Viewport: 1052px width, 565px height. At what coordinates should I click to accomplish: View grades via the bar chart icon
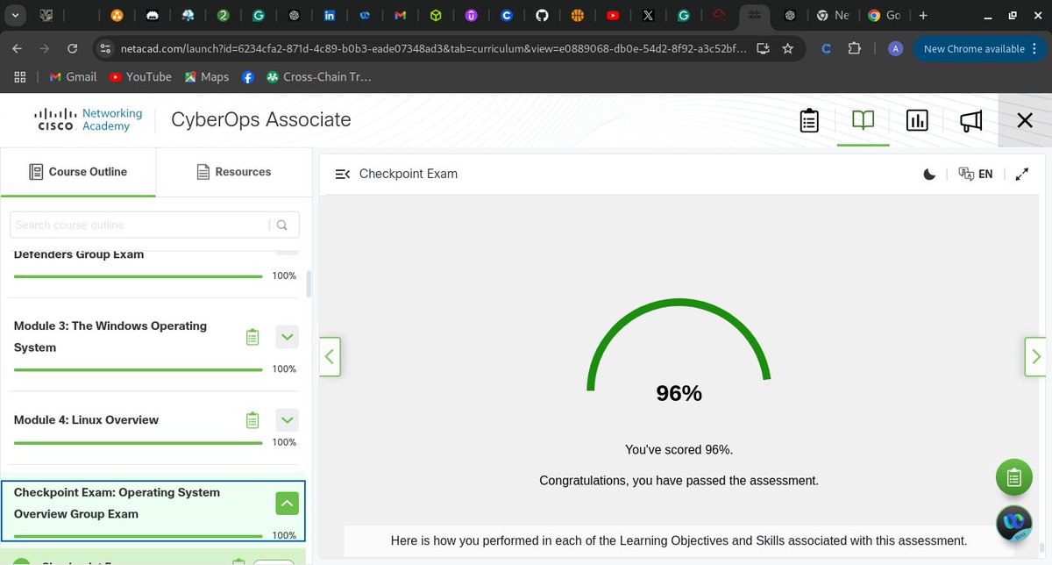coord(917,120)
